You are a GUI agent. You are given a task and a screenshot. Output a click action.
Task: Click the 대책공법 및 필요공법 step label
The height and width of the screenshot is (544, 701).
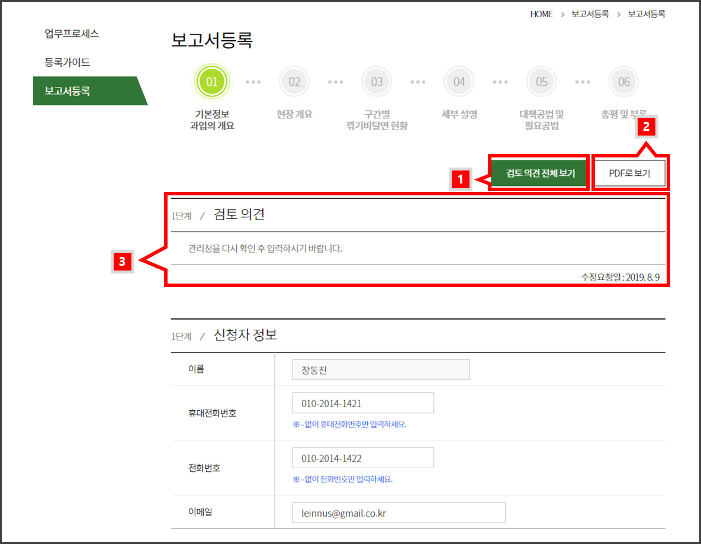pos(541,120)
